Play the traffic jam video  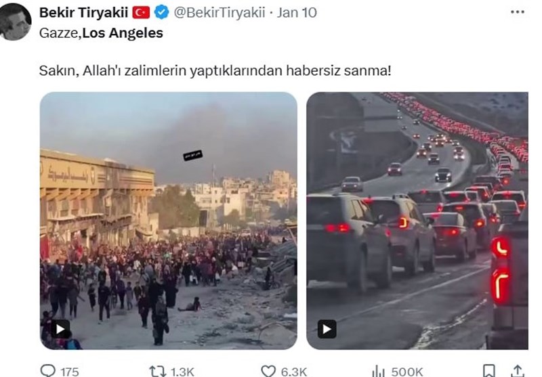[x=327, y=329]
